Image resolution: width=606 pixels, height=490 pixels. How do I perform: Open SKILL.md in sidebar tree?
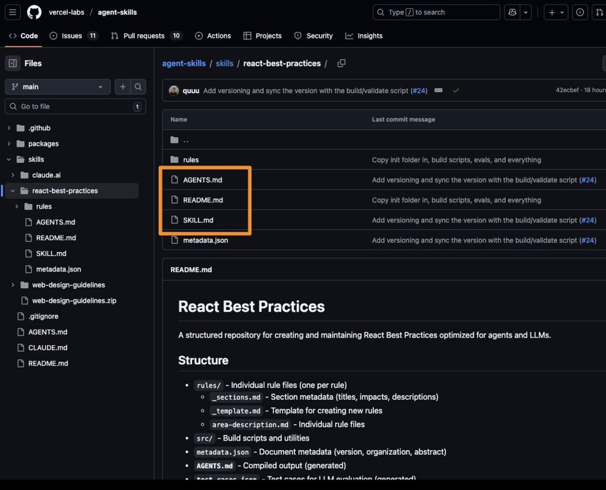(x=51, y=253)
